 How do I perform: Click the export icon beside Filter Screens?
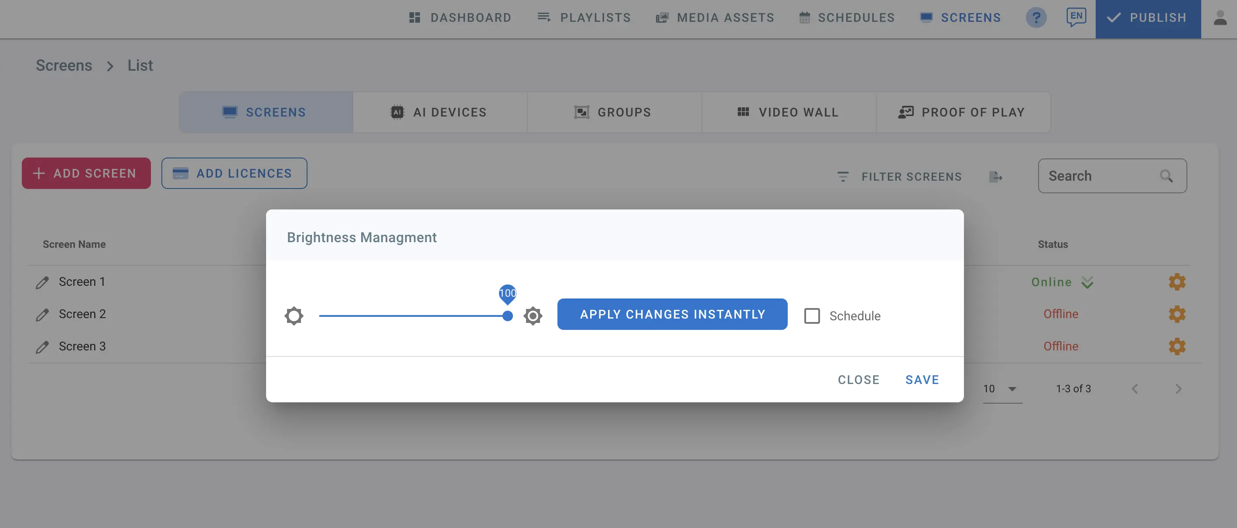(x=995, y=176)
